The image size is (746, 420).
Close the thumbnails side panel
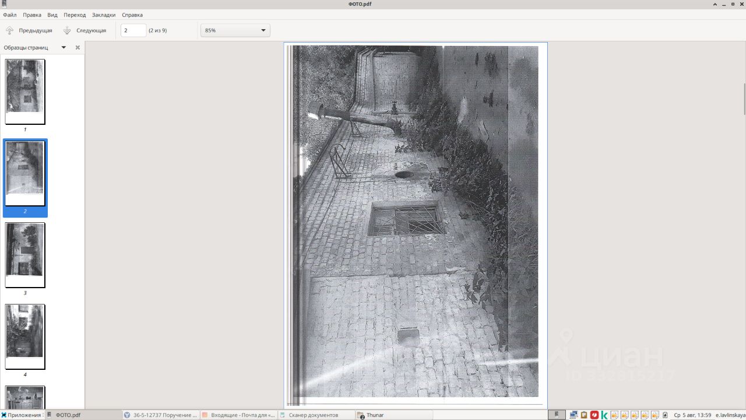[78, 47]
